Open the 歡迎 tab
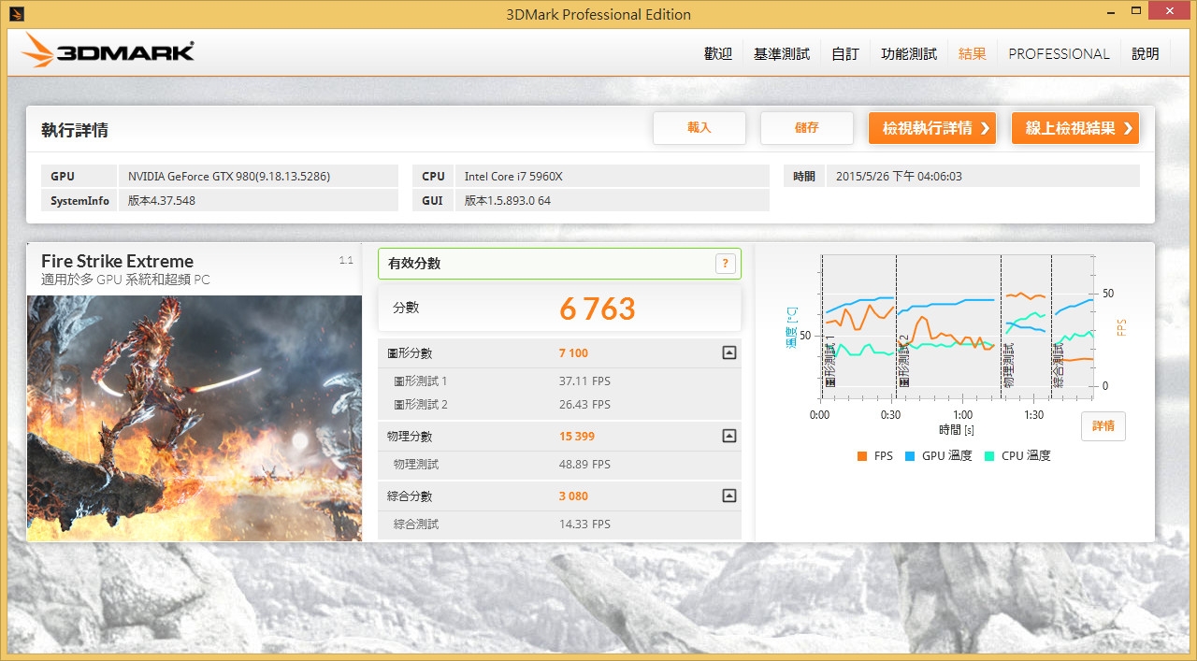Viewport: 1197px width, 661px height. pyautogui.click(x=718, y=54)
